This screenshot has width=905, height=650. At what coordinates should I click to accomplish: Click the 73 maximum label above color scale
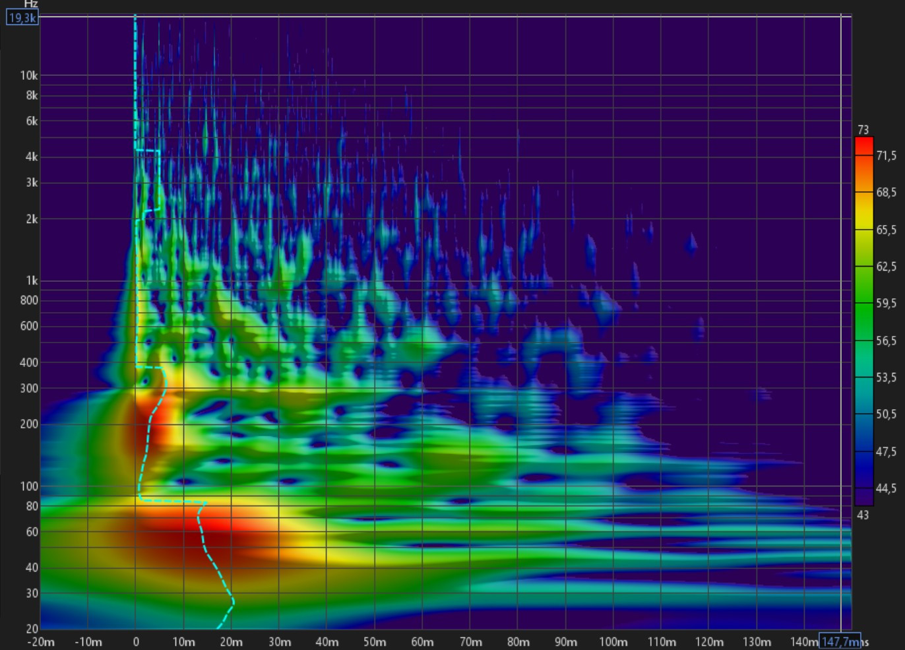(863, 130)
